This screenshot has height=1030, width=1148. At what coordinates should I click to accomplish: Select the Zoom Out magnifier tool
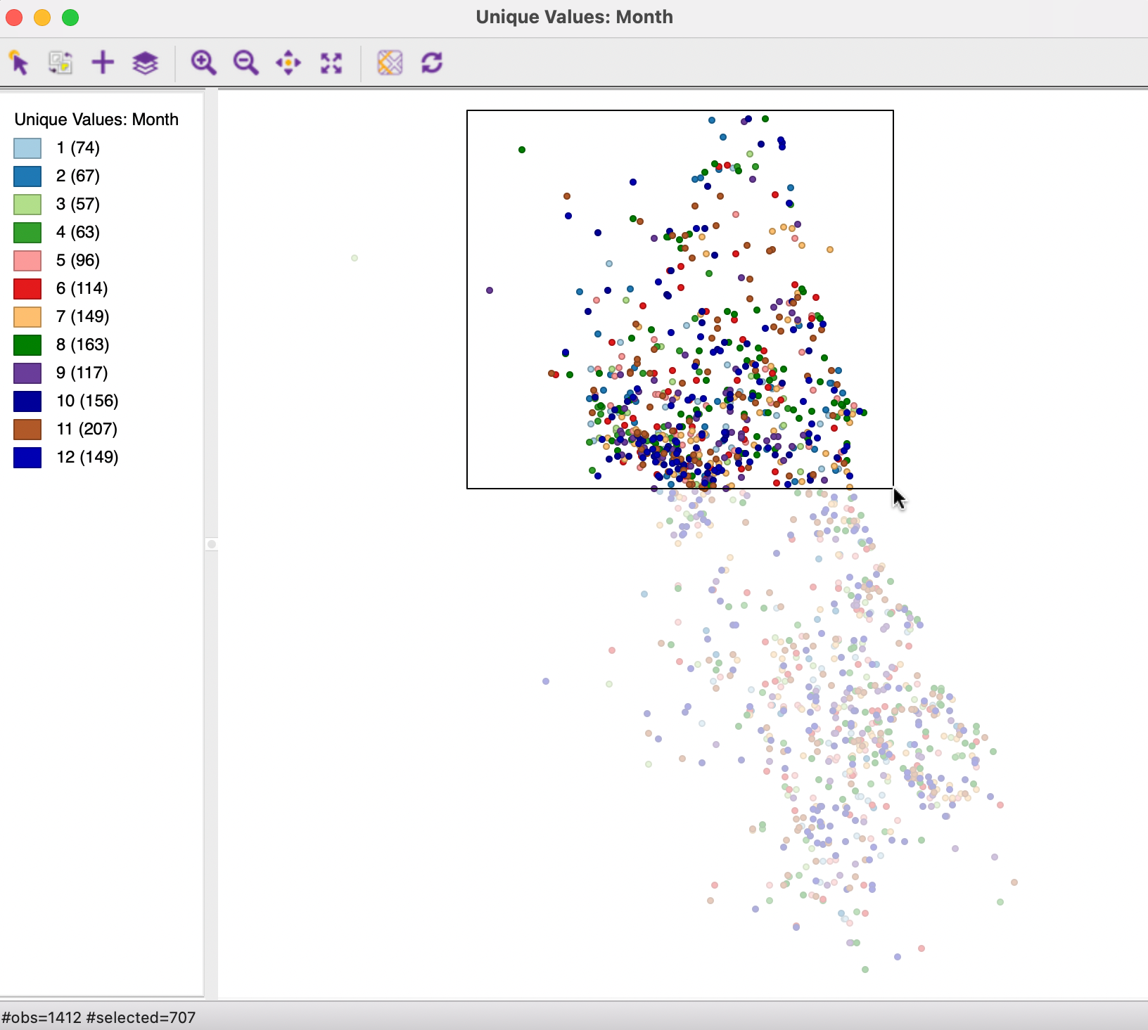245,63
